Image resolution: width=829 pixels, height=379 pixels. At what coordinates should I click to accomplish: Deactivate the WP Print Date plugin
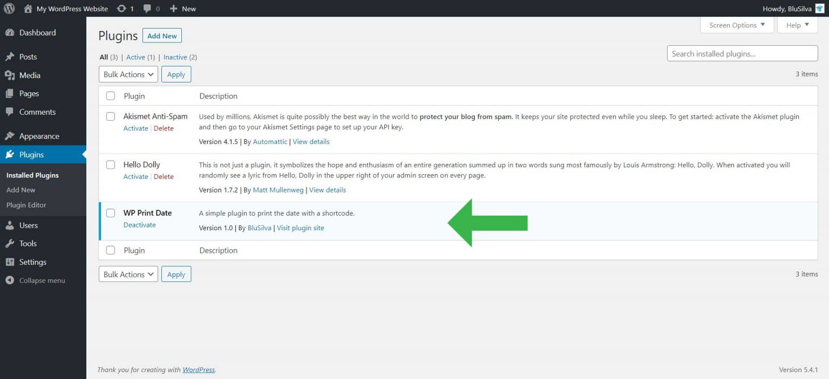(x=139, y=225)
